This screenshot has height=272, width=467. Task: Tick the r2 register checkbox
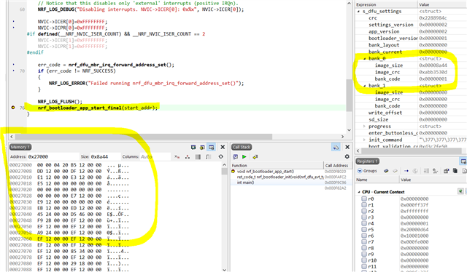tap(364, 211)
